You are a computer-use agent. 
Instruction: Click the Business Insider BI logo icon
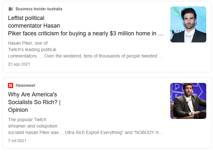pos(11,9)
